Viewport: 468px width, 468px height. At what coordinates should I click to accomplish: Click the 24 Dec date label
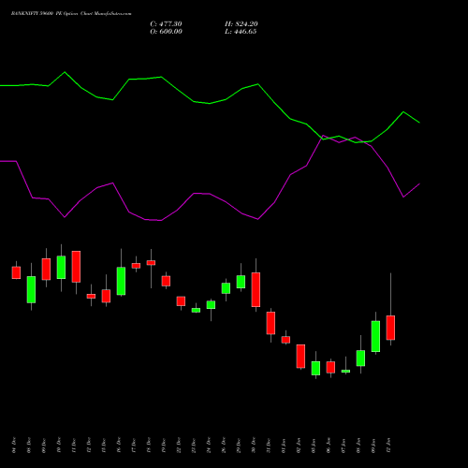(x=209, y=446)
